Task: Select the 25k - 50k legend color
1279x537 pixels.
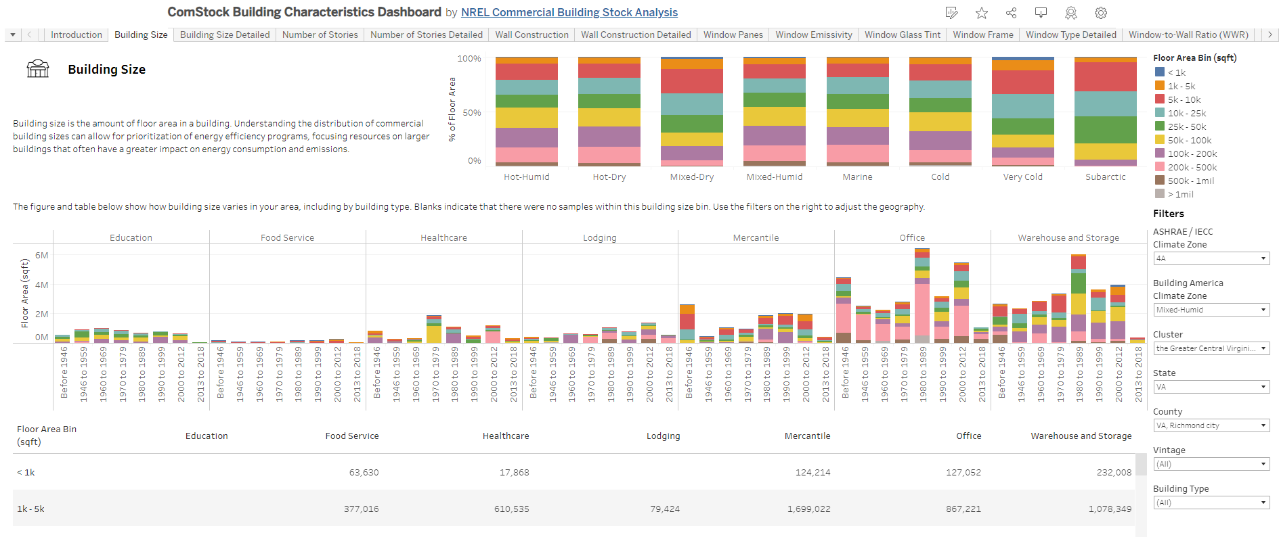Action: [x=1160, y=126]
